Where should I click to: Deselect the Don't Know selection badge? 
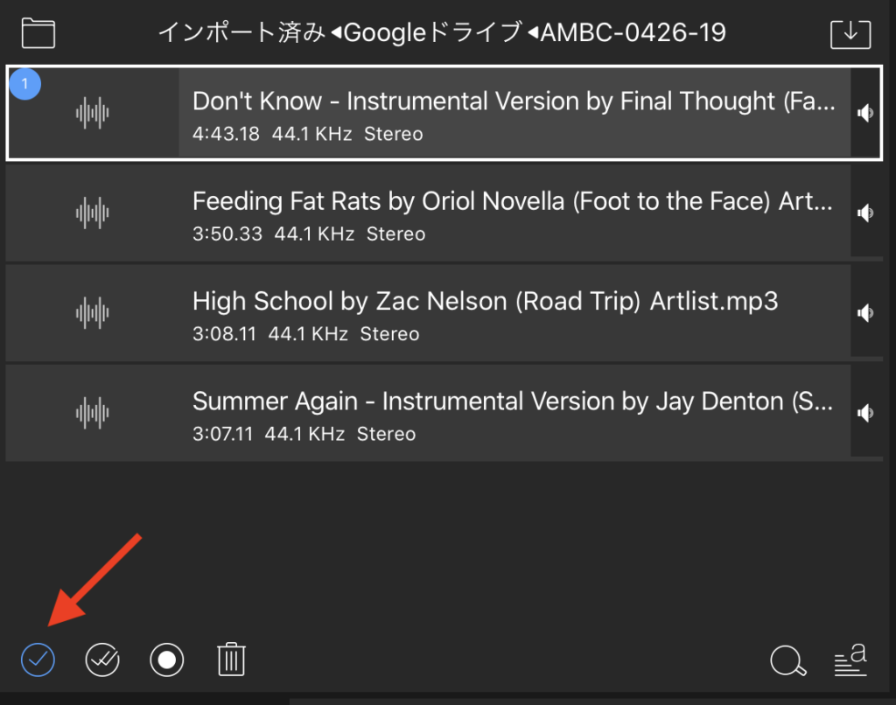pos(25,84)
